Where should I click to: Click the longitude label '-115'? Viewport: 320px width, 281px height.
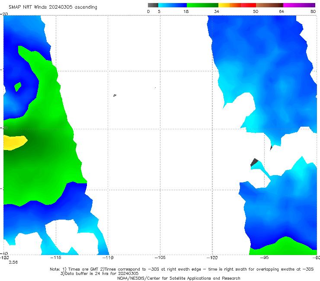point(55,258)
